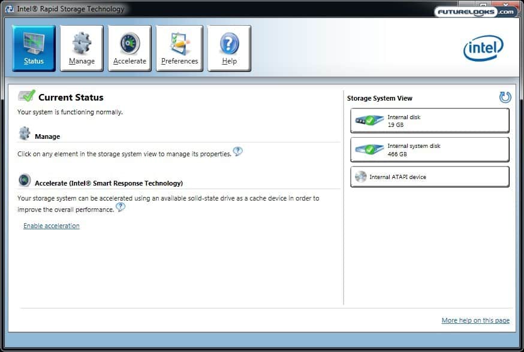Open More help on this page
Image resolution: width=524 pixels, height=352 pixels.
tap(475, 320)
